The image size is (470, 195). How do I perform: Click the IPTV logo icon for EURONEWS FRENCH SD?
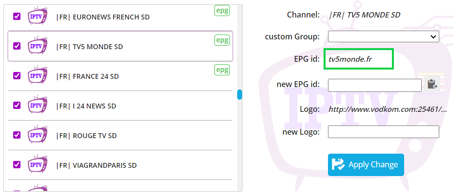pyautogui.click(x=38, y=16)
